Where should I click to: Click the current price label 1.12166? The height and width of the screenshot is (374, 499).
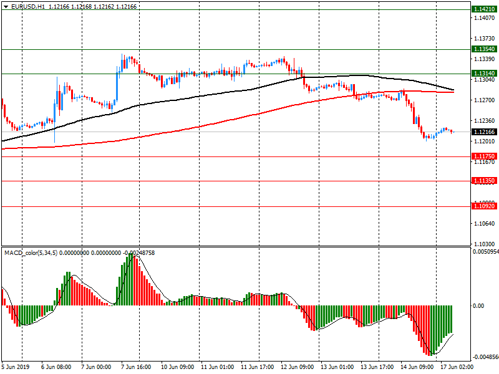coord(485,132)
